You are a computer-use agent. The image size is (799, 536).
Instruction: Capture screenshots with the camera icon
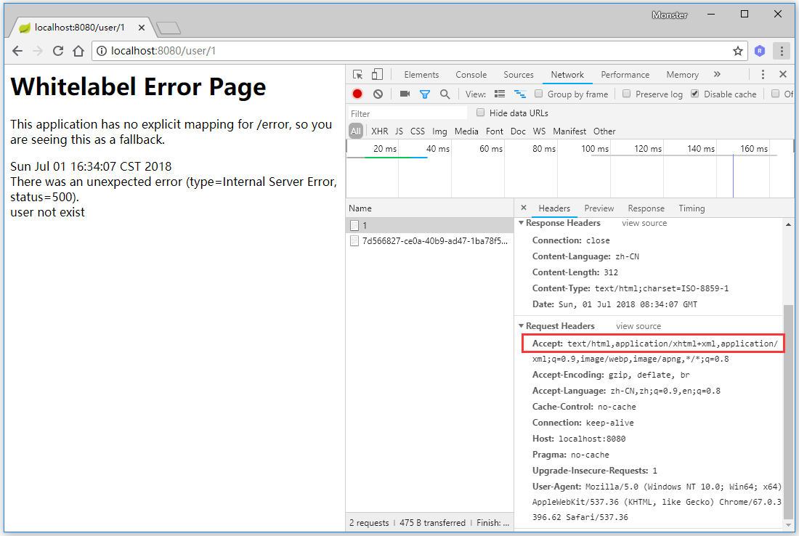(405, 94)
